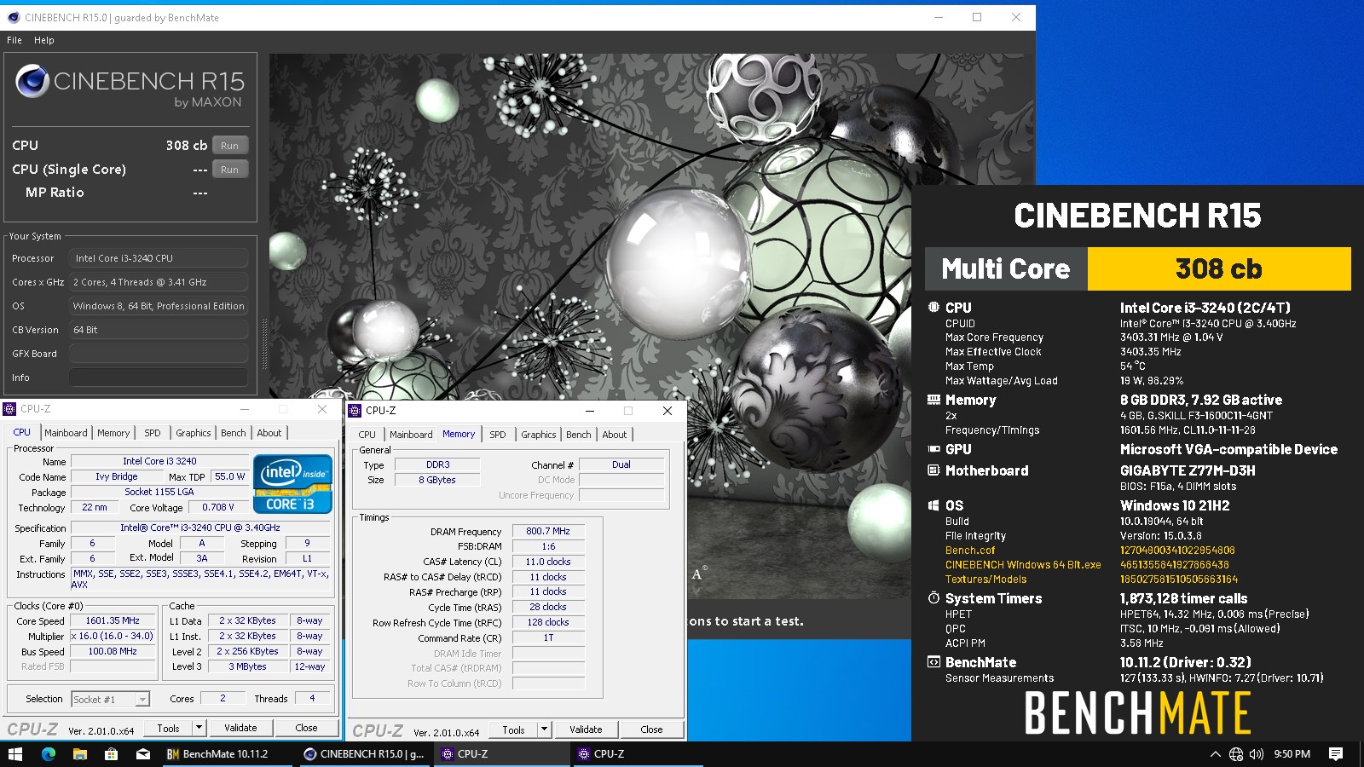Open Graphics tab in left CPU-Z window
Screen dimensions: 1364x767
[194, 433]
